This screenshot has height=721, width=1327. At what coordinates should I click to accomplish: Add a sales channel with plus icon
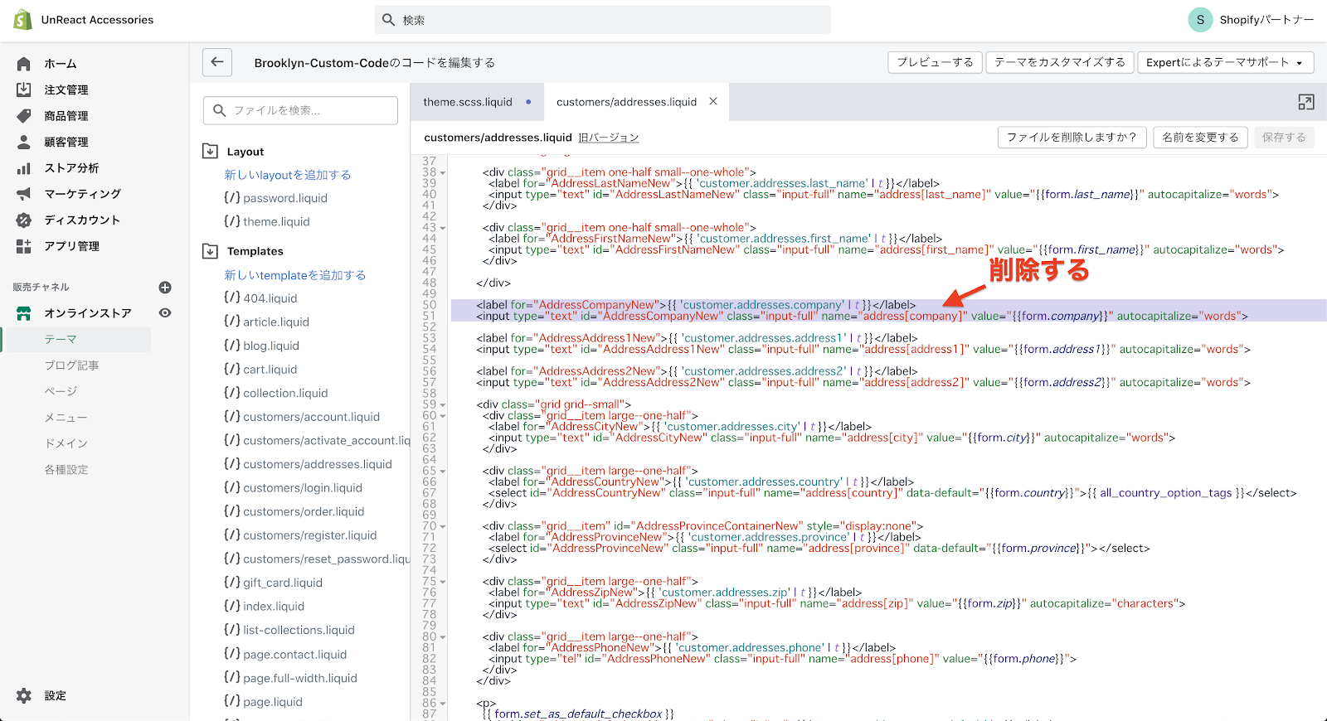(x=165, y=288)
